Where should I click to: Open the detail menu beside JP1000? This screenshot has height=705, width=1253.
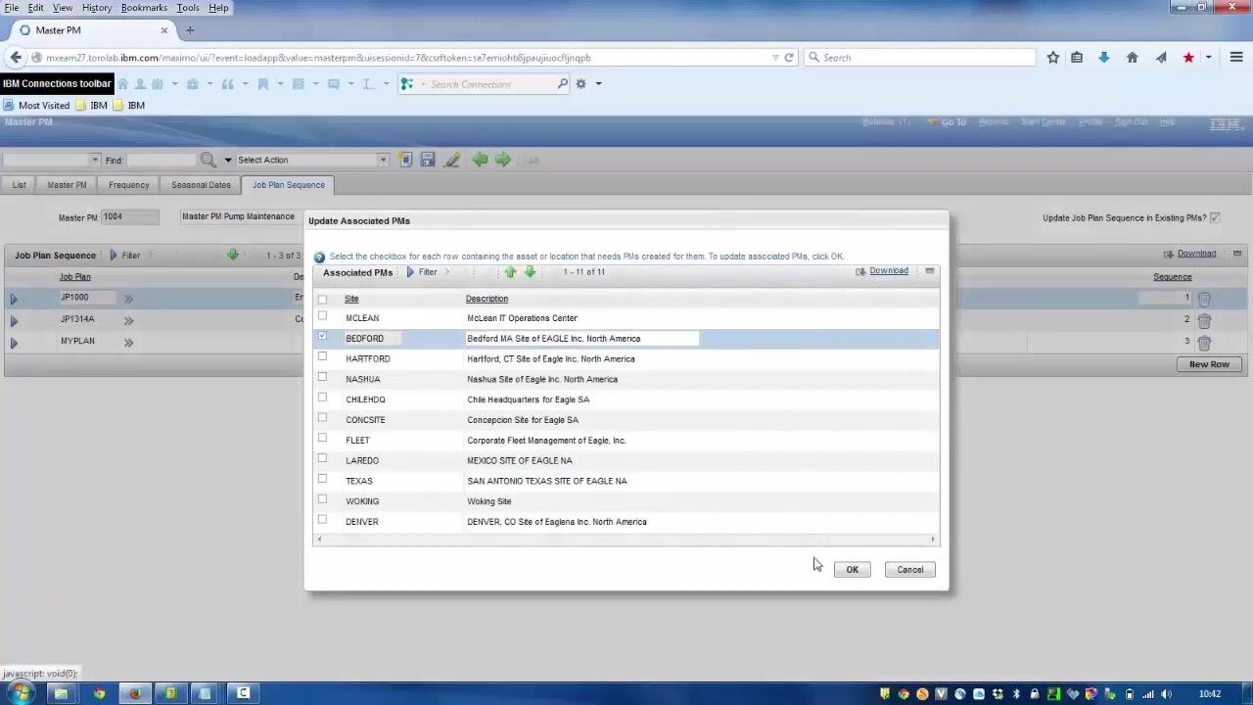(128, 299)
